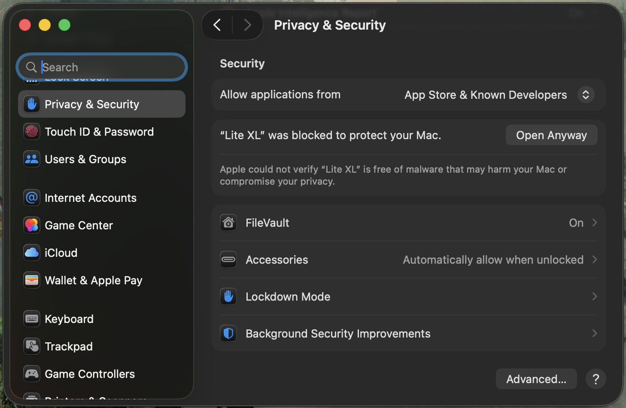Click the Apple could not verify description text
The height and width of the screenshot is (408, 626).
(x=393, y=175)
